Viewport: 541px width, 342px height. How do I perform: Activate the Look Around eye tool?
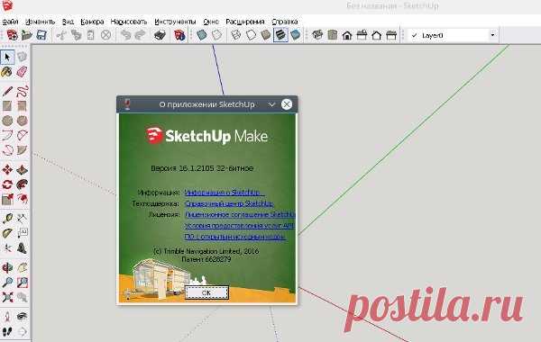pos(22,316)
